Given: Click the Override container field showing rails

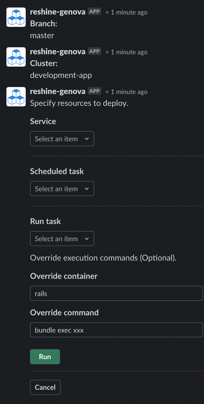Looking at the screenshot, I should [x=116, y=293].
